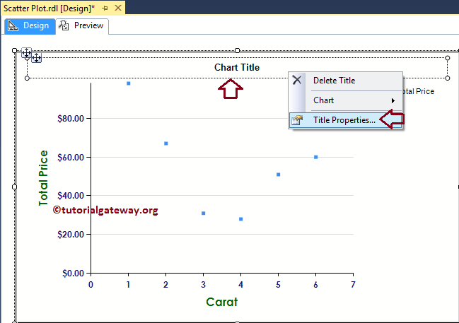
Task: Click title box top-right corner handle
Action: (x=447, y=58)
